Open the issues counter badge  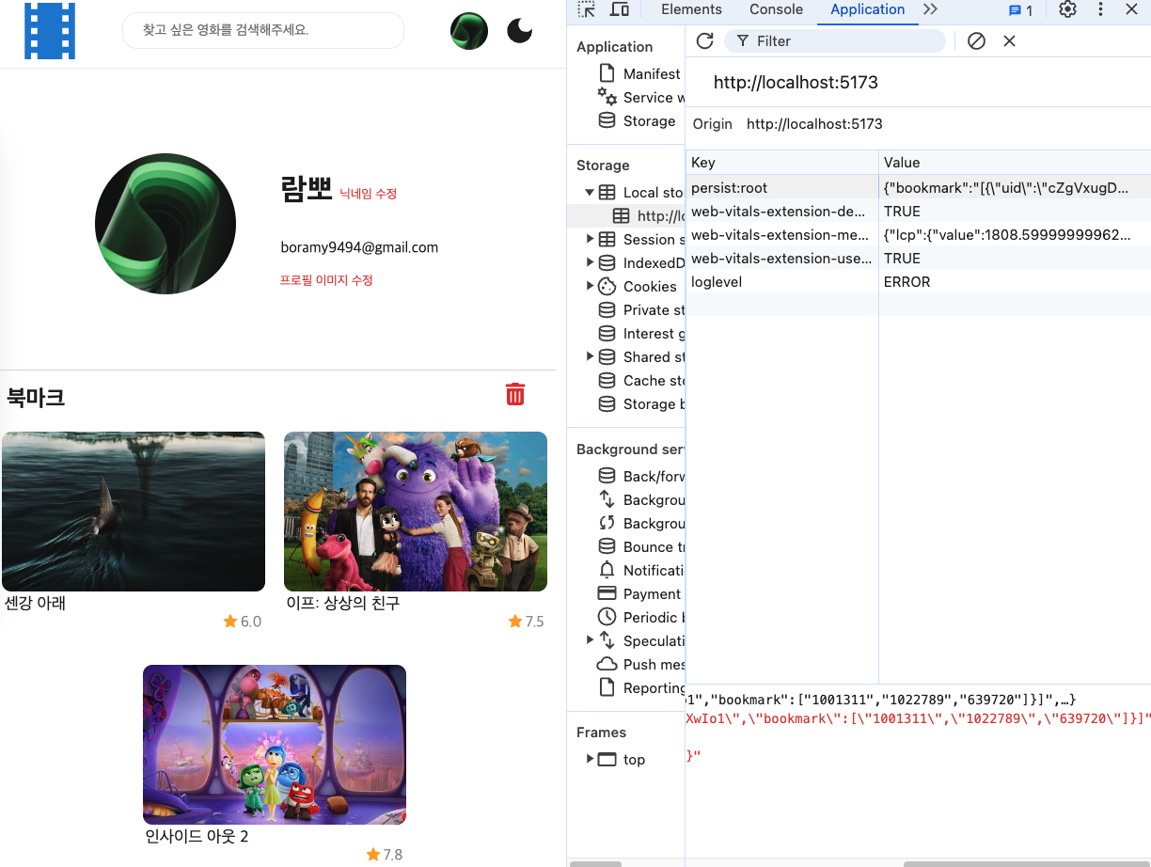pos(1020,10)
